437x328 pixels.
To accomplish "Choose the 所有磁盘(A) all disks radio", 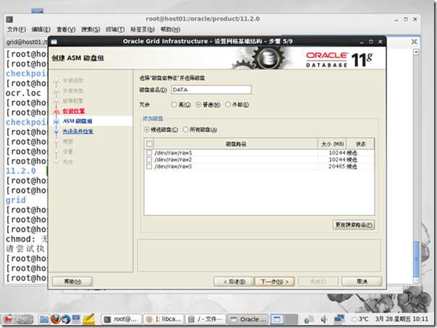I will 186,129.
